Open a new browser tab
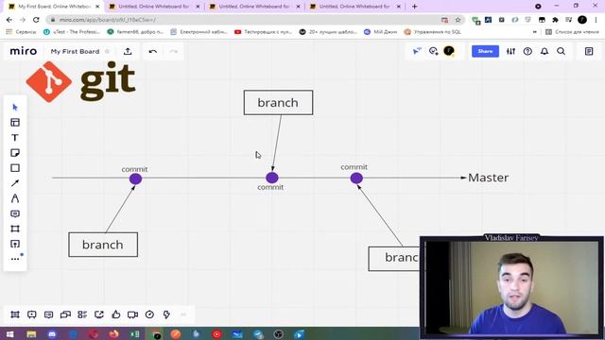 point(414,7)
